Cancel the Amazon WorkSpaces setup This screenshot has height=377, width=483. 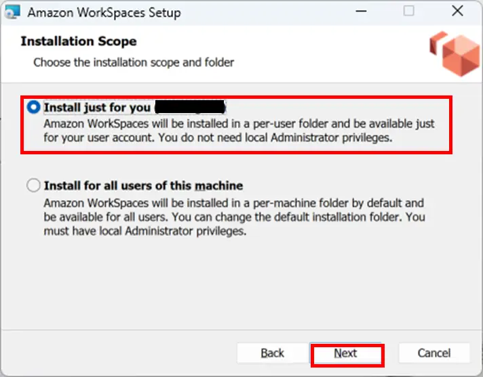434,353
